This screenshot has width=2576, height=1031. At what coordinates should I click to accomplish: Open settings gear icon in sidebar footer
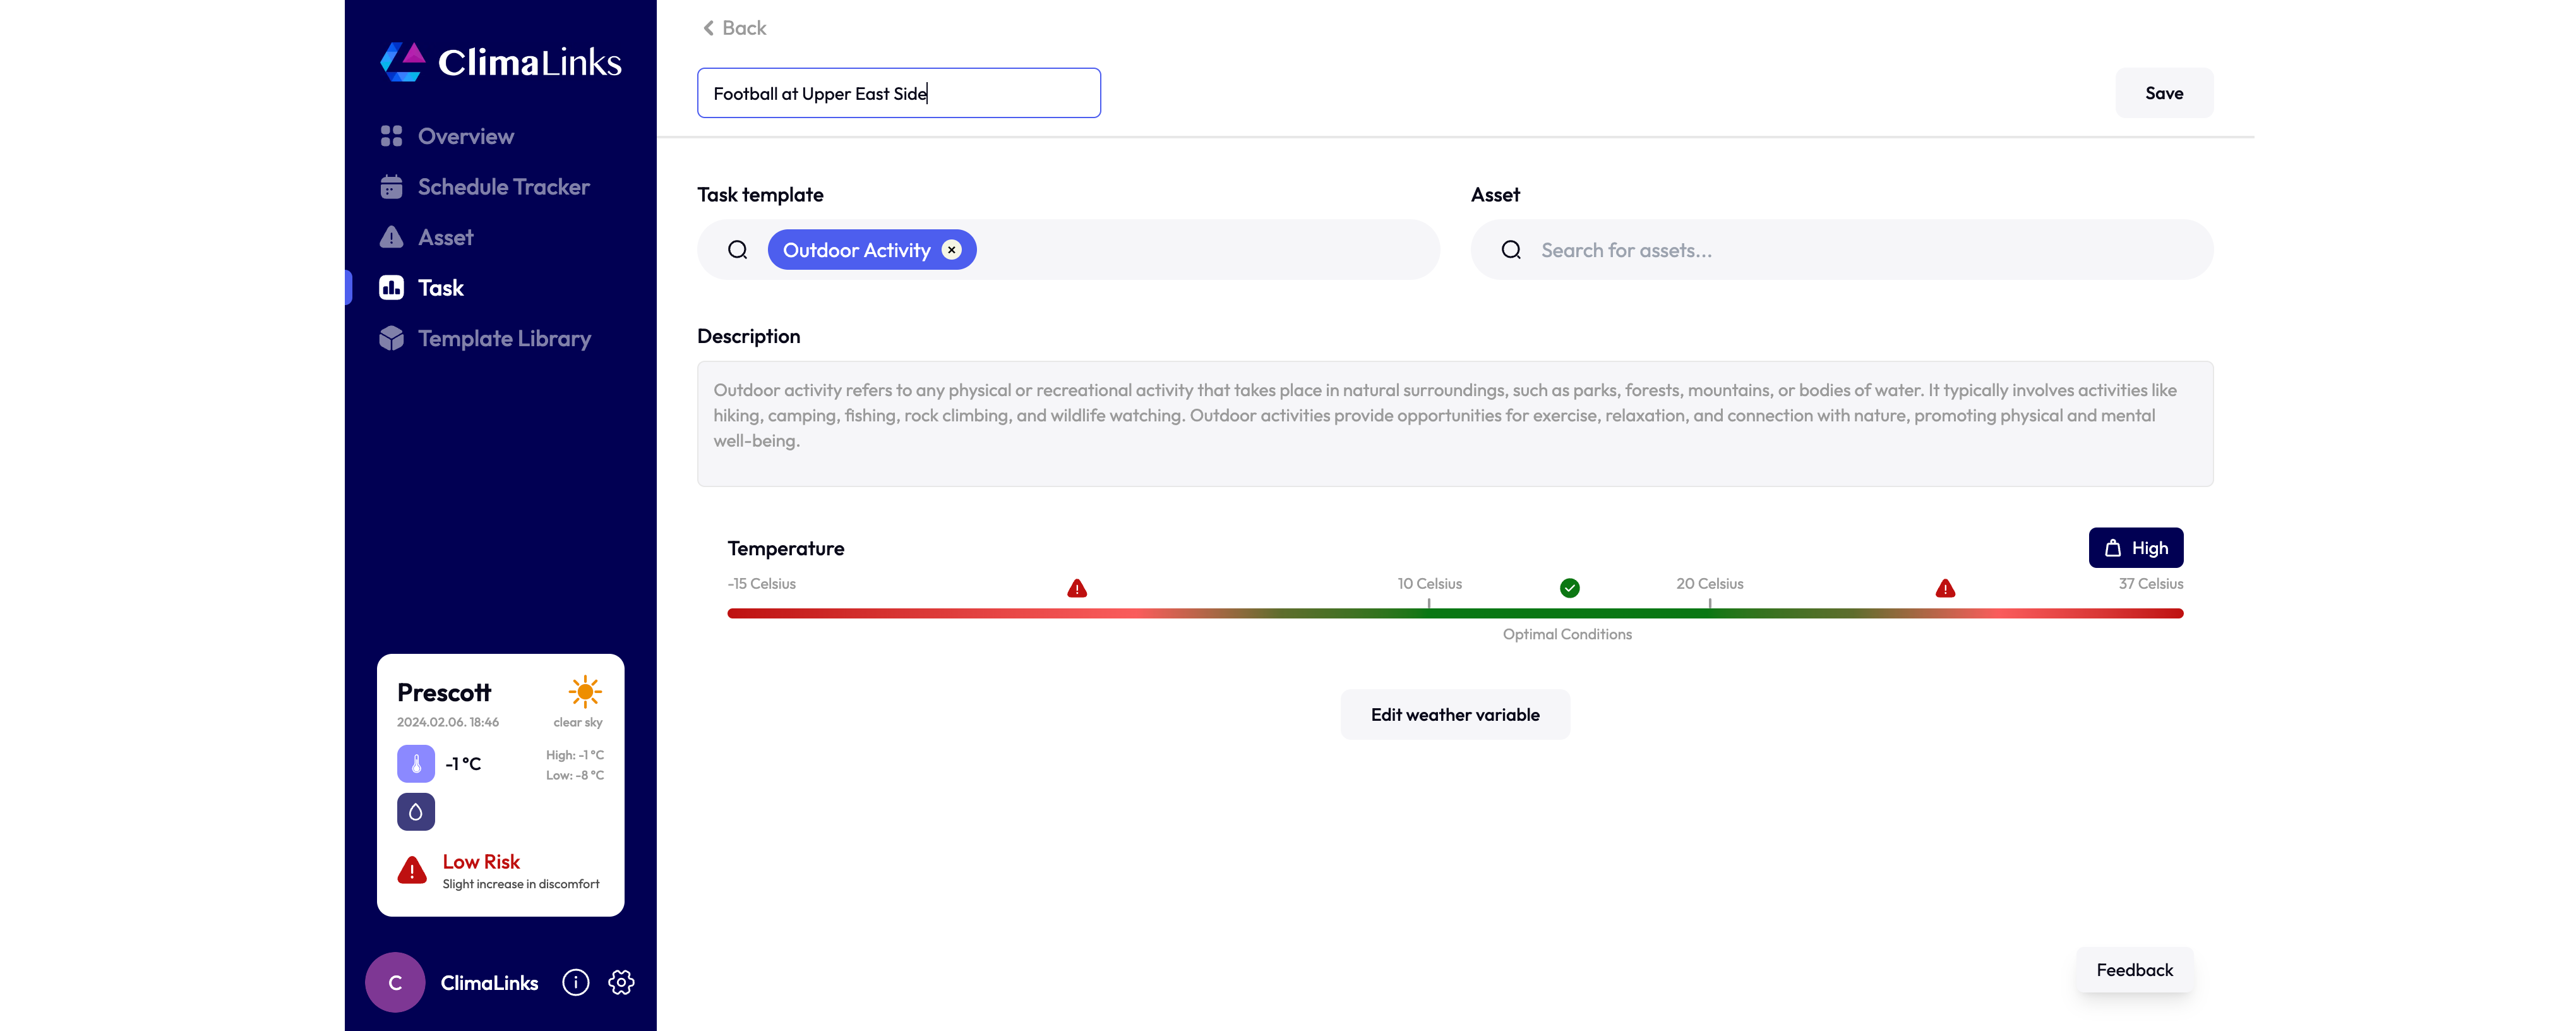tap(621, 983)
